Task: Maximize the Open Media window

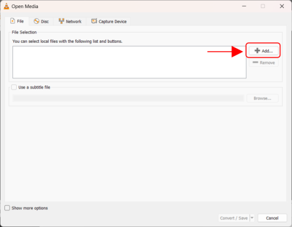Action: (x=263, y=6)
